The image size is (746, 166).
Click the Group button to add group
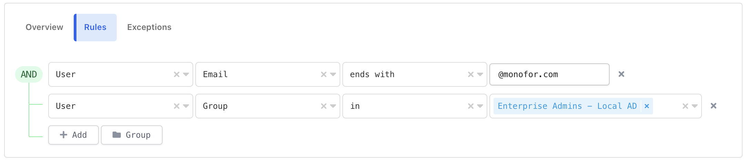(132, 135)
